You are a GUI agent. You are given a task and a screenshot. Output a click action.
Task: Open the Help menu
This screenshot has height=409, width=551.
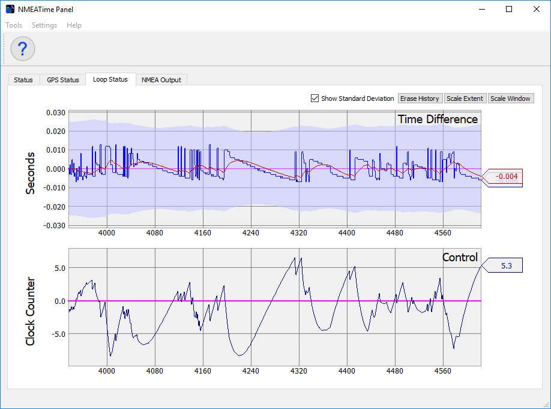(x=74, y=25)
